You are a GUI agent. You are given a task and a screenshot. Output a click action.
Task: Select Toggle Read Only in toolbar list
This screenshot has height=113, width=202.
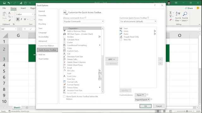[x=138, y=37]
